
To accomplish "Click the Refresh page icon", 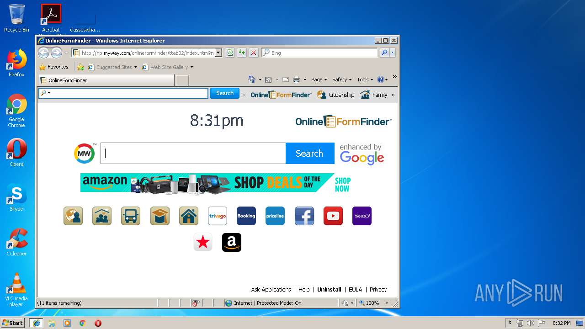I will [x=242, y=53].
